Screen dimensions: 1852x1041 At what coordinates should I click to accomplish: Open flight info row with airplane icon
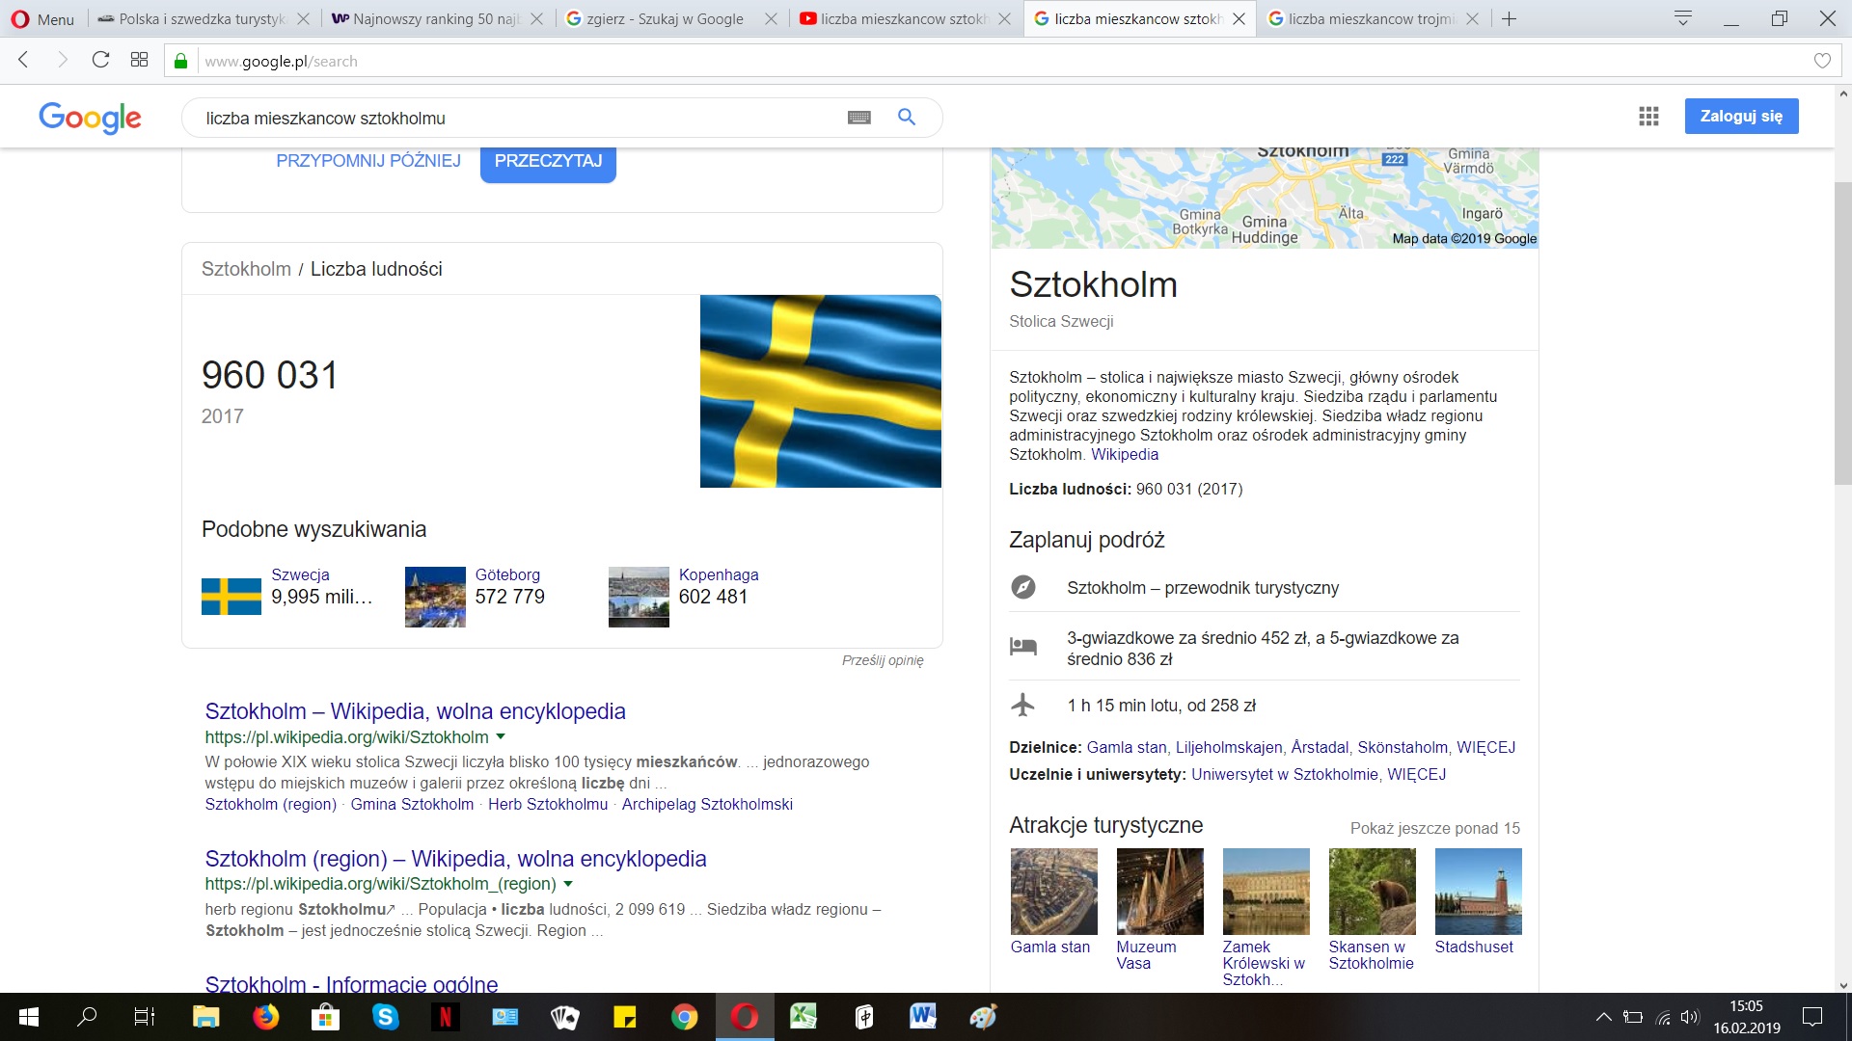click(1265, 706)
